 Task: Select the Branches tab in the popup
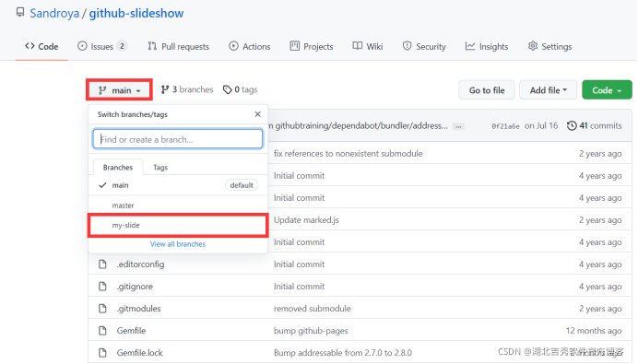pos(118,167)
